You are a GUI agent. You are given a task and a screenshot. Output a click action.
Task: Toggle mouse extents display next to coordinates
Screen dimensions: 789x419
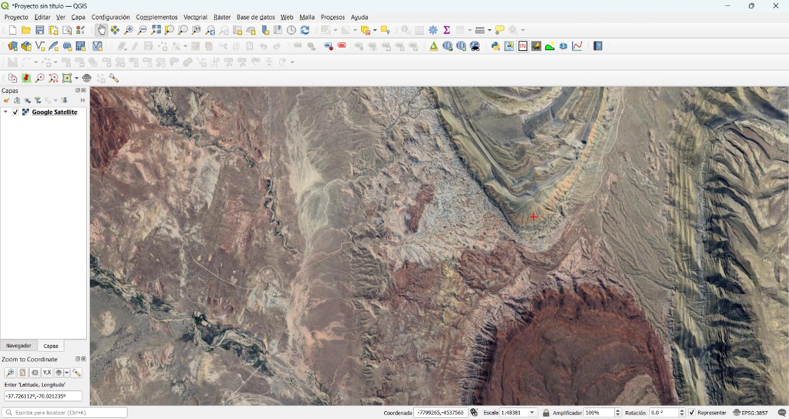[475, 413]
